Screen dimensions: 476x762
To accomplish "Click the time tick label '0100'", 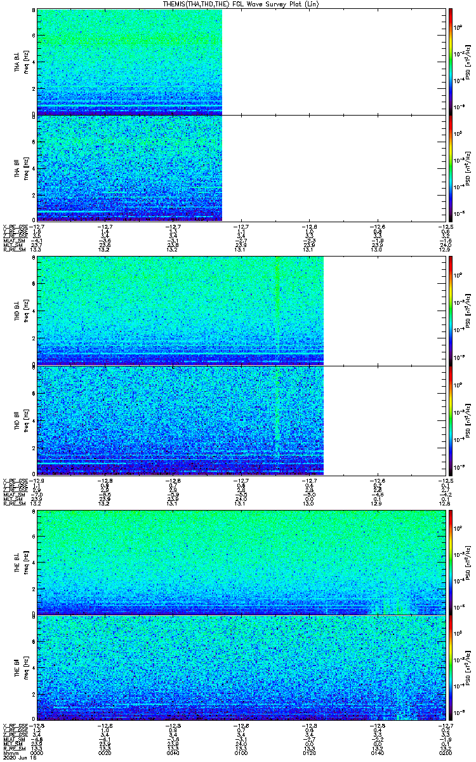I will coord(241,753).
